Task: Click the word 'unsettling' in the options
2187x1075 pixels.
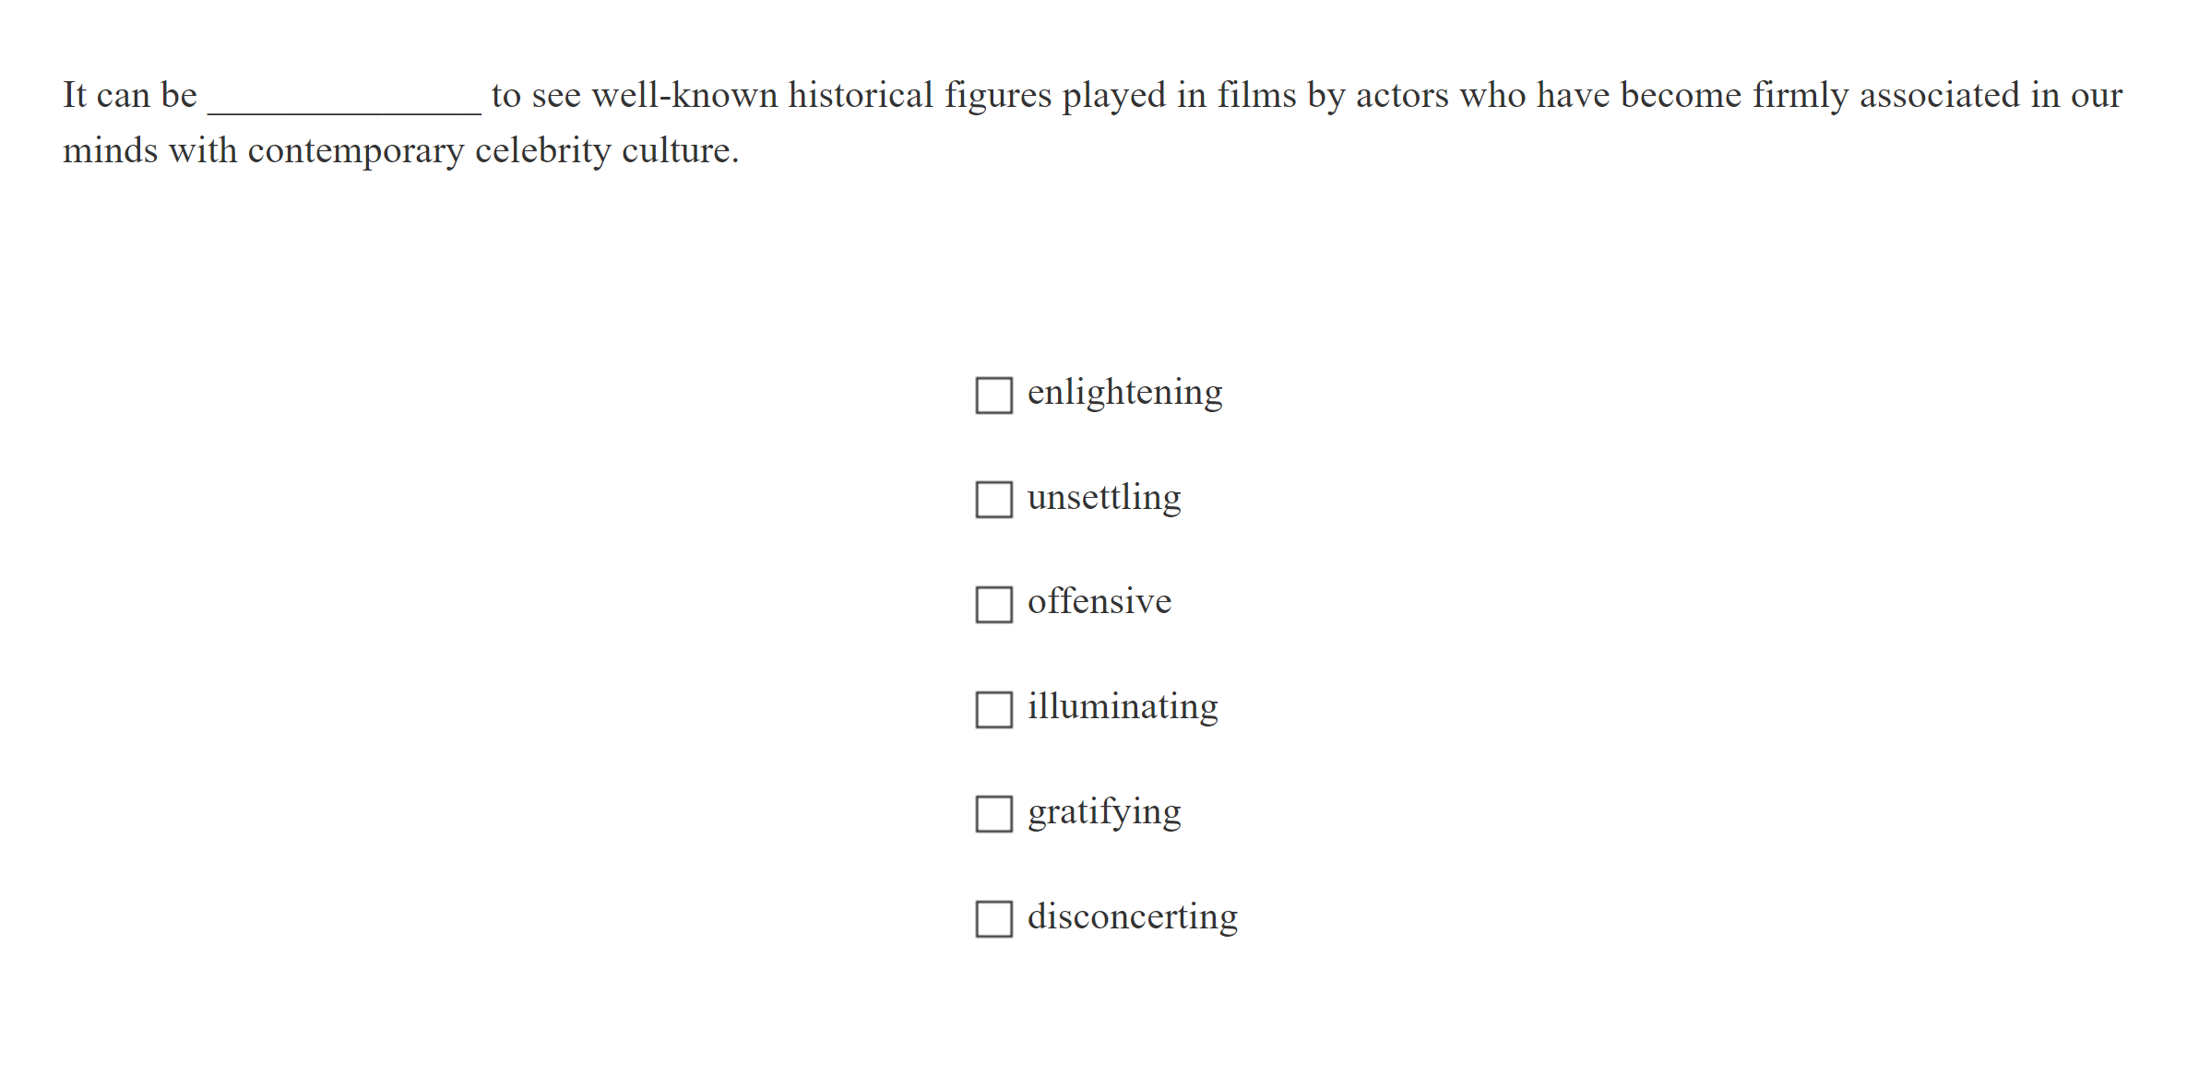Action: point(1103,498)
